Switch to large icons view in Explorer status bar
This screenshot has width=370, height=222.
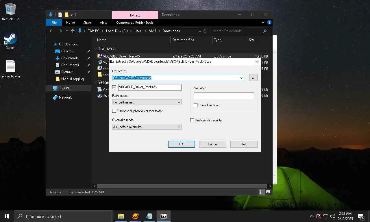point(268,192)
